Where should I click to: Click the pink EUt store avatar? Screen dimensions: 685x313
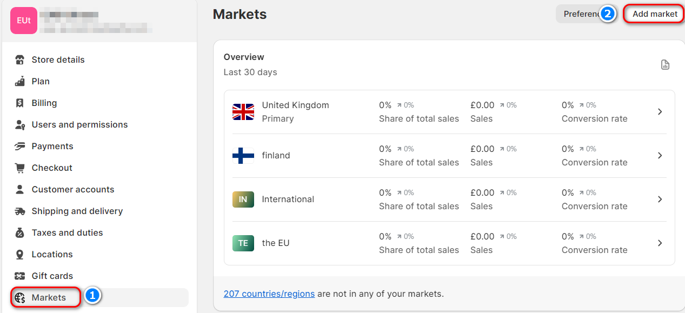pos(24,21)
